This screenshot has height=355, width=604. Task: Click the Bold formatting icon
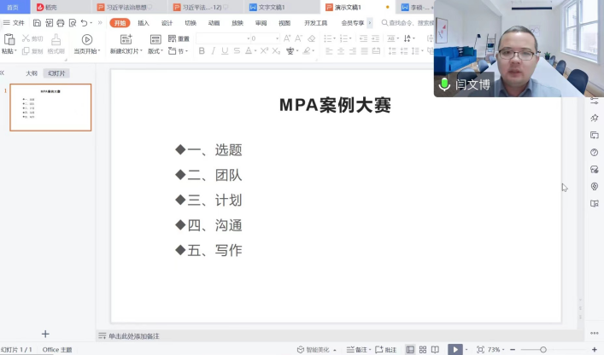(x=202, y=51)
